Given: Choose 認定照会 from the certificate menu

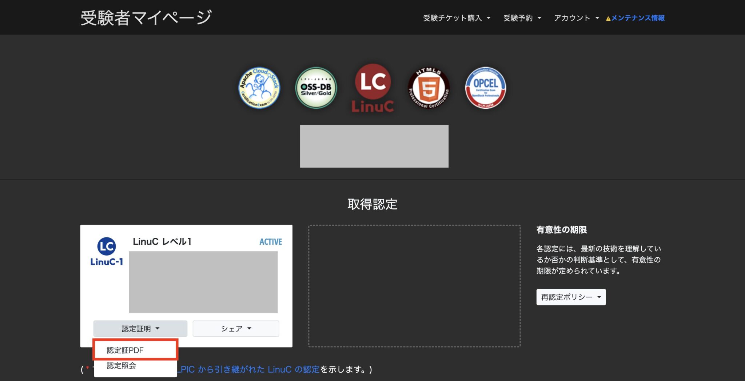Looking at the screenshot, I should click(x=121, y=366).
